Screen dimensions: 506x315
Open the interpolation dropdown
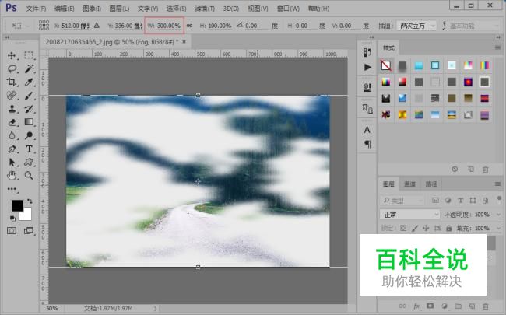(x=416, y=26)
